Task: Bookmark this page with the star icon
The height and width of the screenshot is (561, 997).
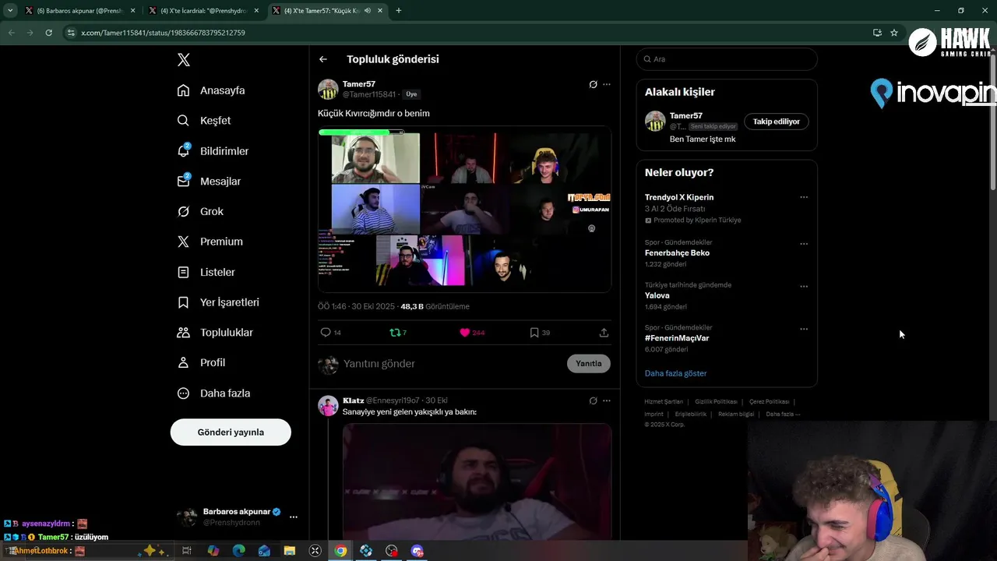Action: pos(894,33)
